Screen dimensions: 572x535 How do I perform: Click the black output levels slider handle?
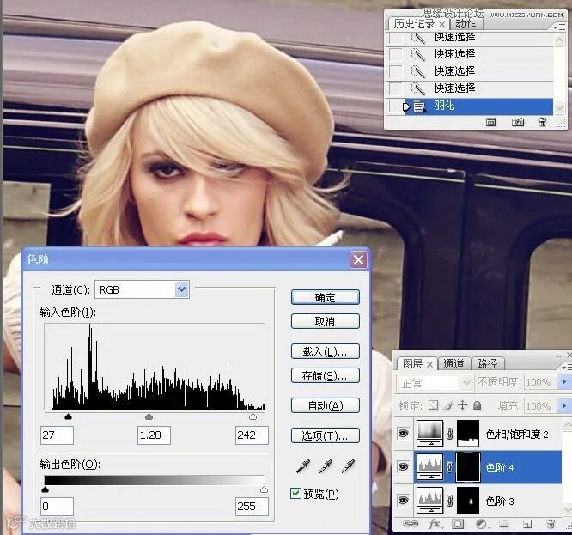46,489
